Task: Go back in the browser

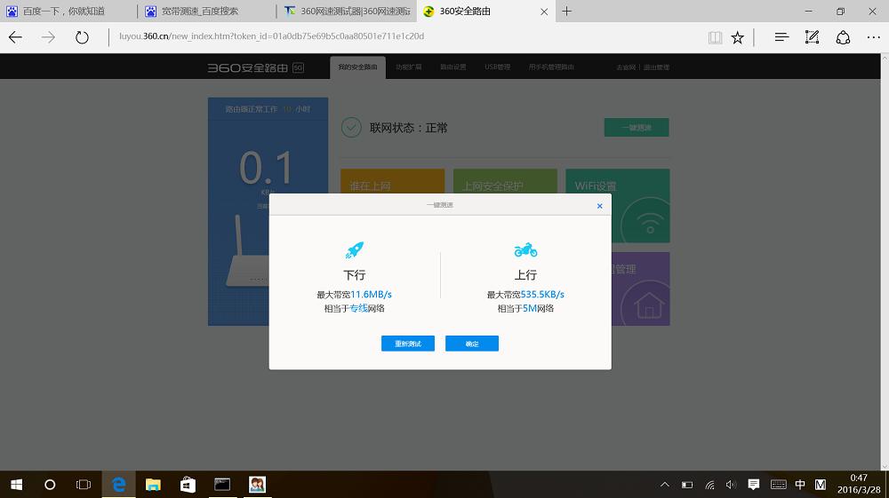Action: pos(15,37)
